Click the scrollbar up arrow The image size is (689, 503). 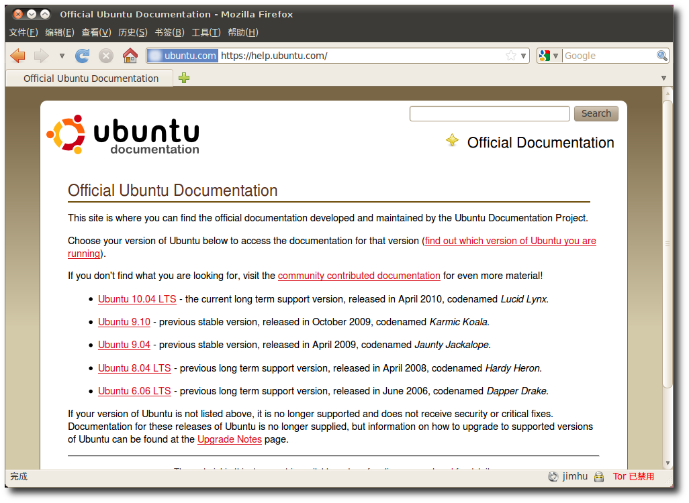668,93
